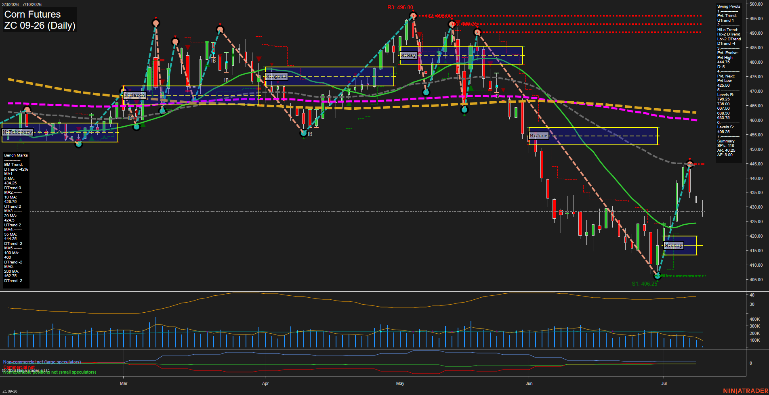Image resolution: width=769 pixels, height=395 pixels.
Task: Select the swing low pivot marker at S1
Action: [657, 276]
